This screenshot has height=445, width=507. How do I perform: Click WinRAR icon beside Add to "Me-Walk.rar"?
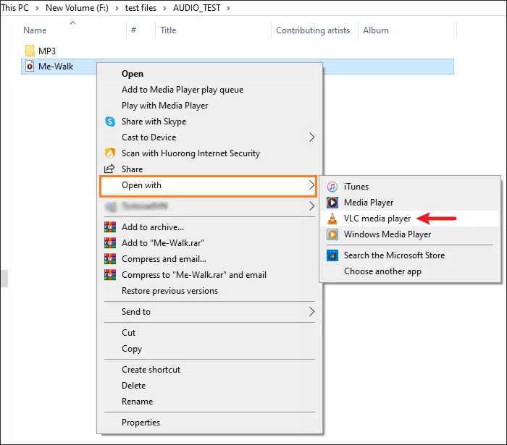pos(110,243)
